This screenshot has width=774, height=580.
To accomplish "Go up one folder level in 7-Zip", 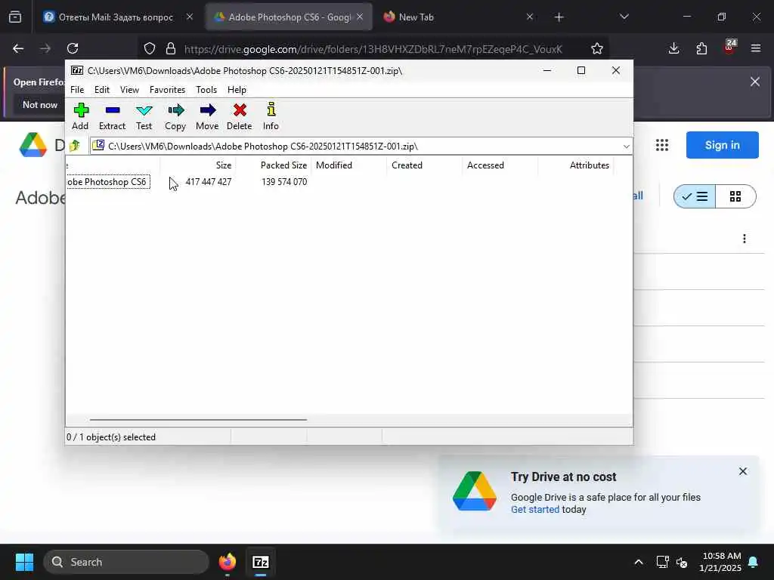I will click(x=75, y=146).
